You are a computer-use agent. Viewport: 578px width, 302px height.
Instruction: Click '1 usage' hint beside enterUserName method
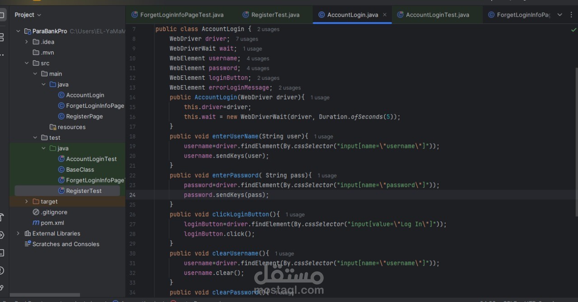pos(324,137)
